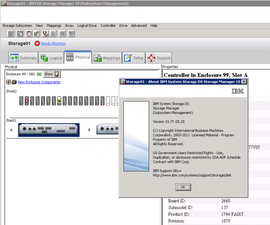This screenshot has height=225, width=270.
Task: Open the Storage Subsystem menu
Action: coord(17,26)
